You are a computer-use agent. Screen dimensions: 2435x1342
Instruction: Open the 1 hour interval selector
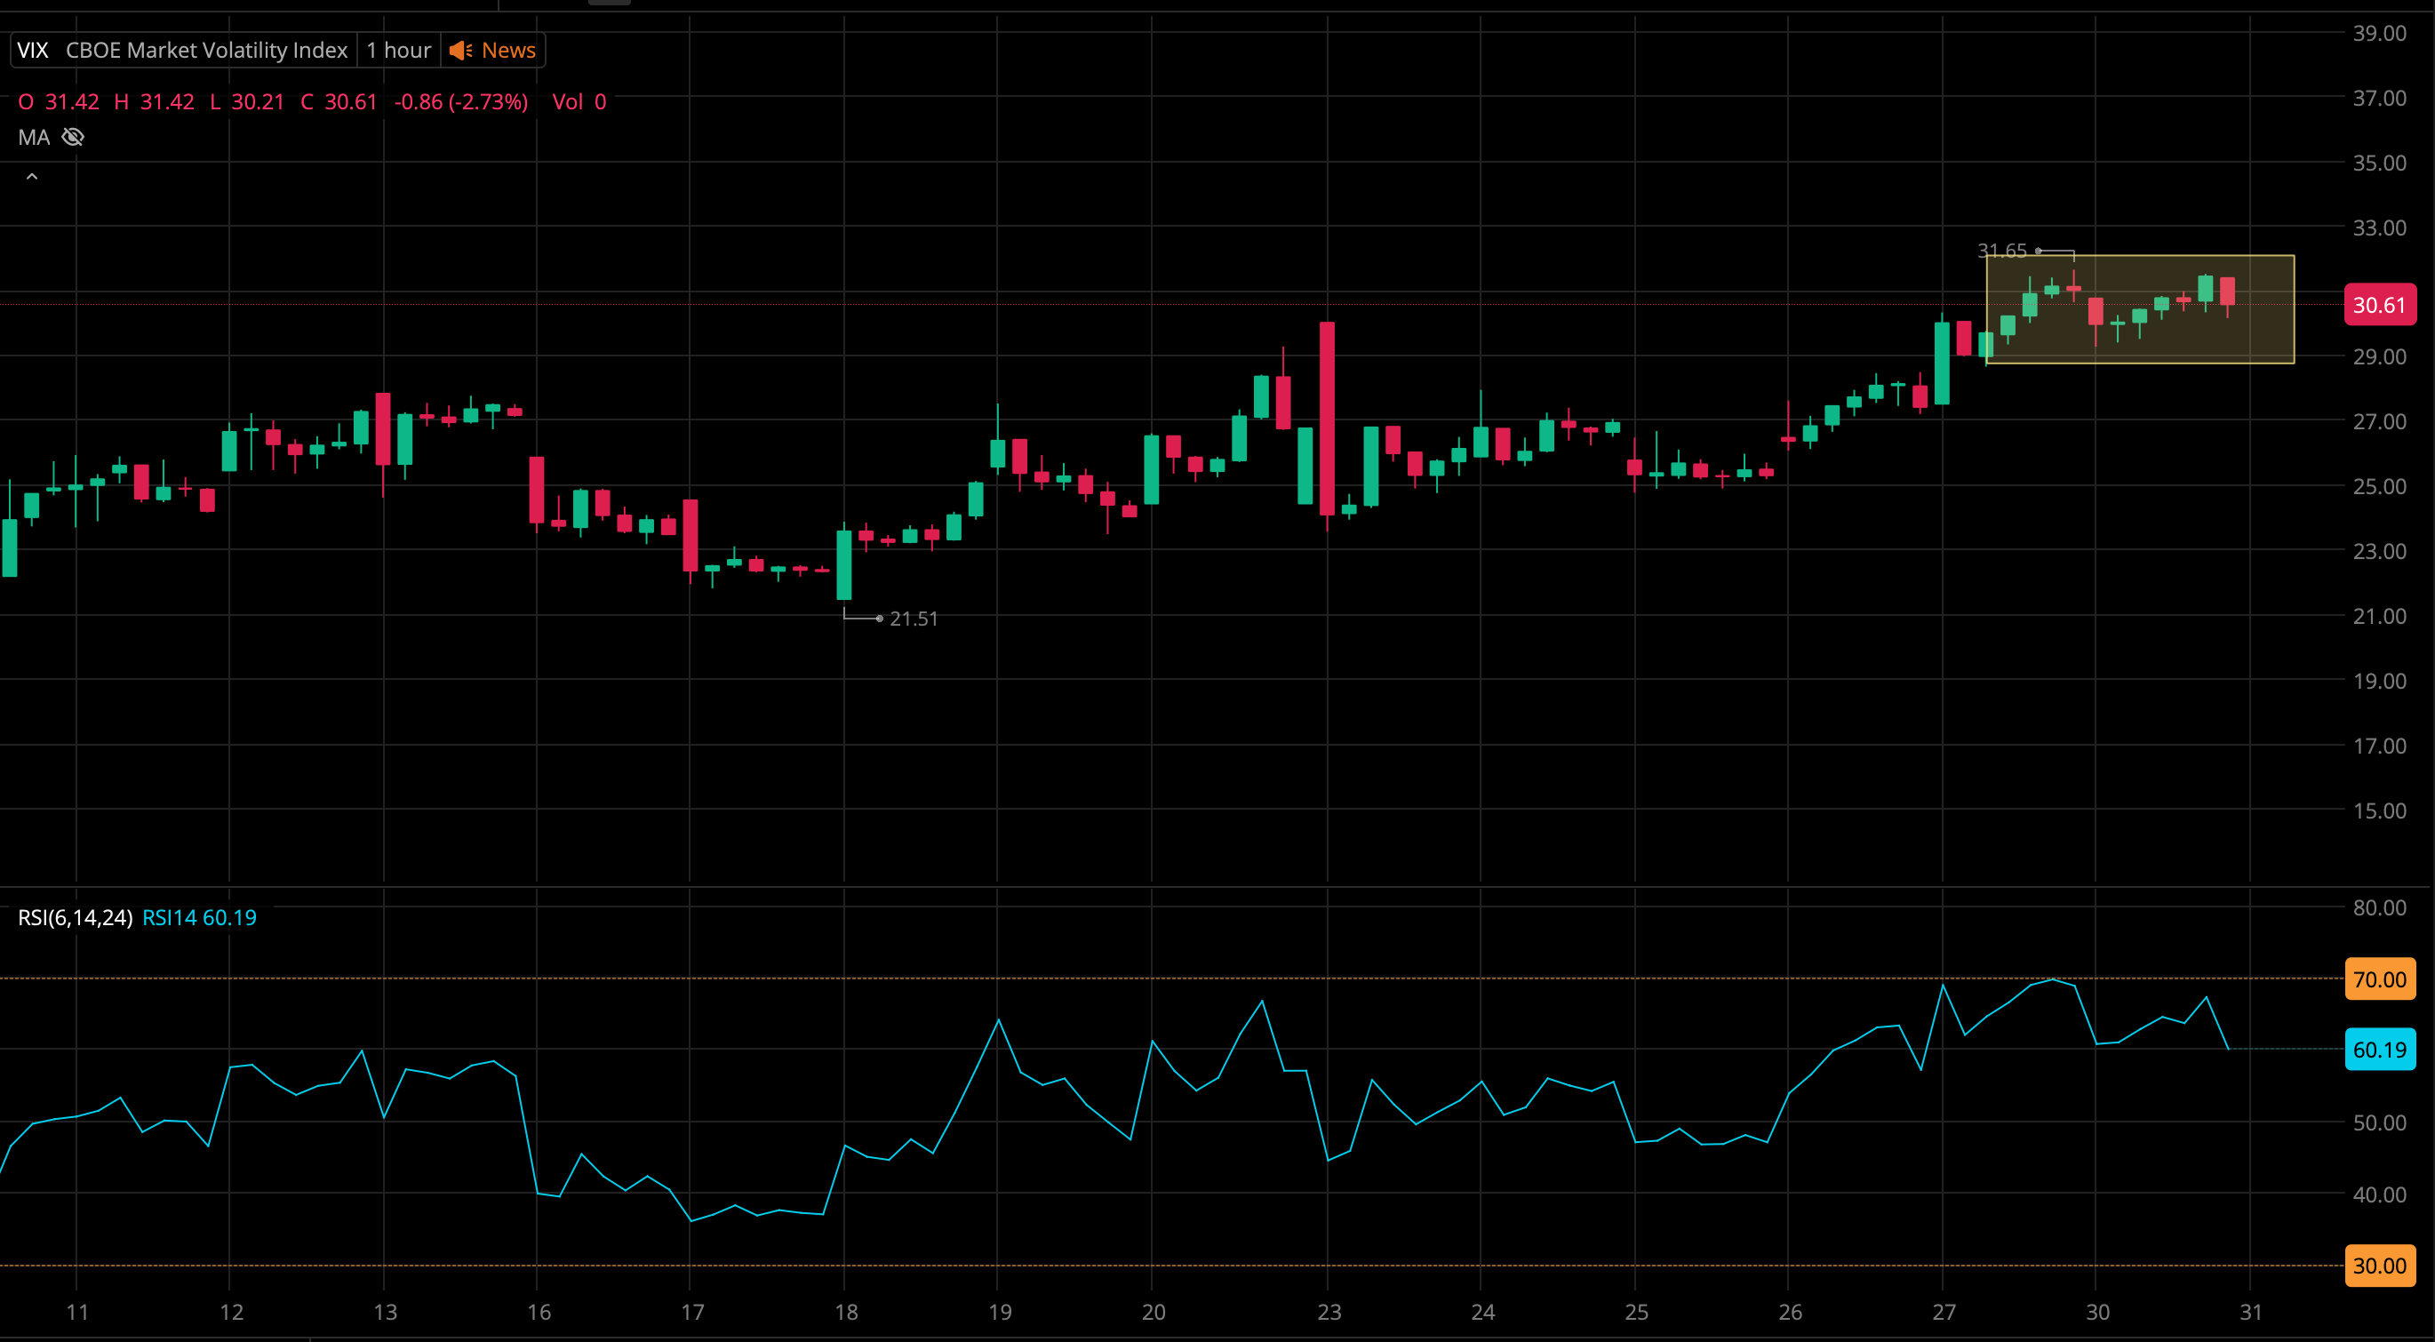[x=398, y=50]
